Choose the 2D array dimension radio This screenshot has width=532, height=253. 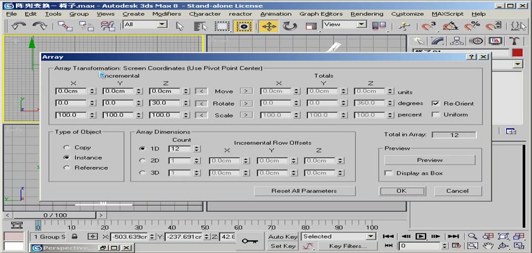pyautogui.click(x=142, y=161)
